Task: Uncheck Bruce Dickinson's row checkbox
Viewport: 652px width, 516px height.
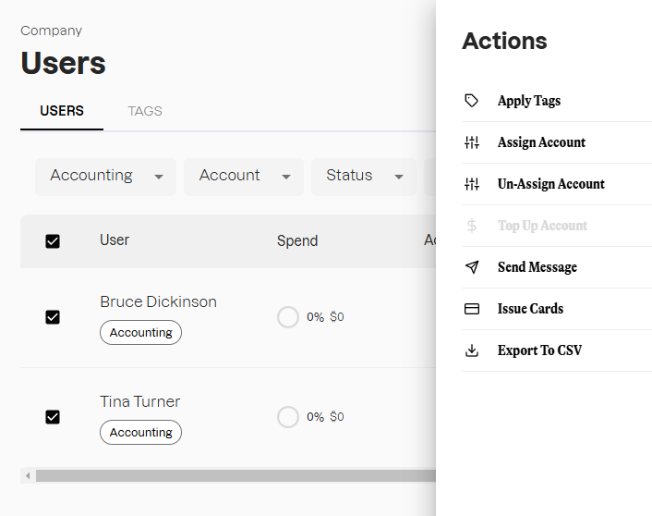Action: [x=53, y=317]
